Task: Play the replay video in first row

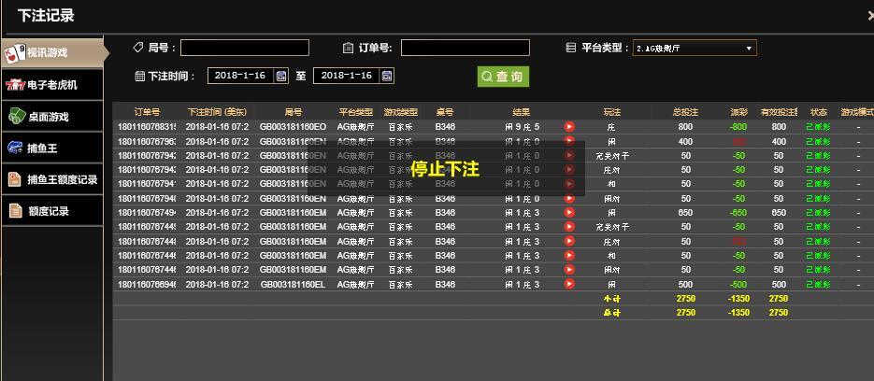Action: coord(569,127)
